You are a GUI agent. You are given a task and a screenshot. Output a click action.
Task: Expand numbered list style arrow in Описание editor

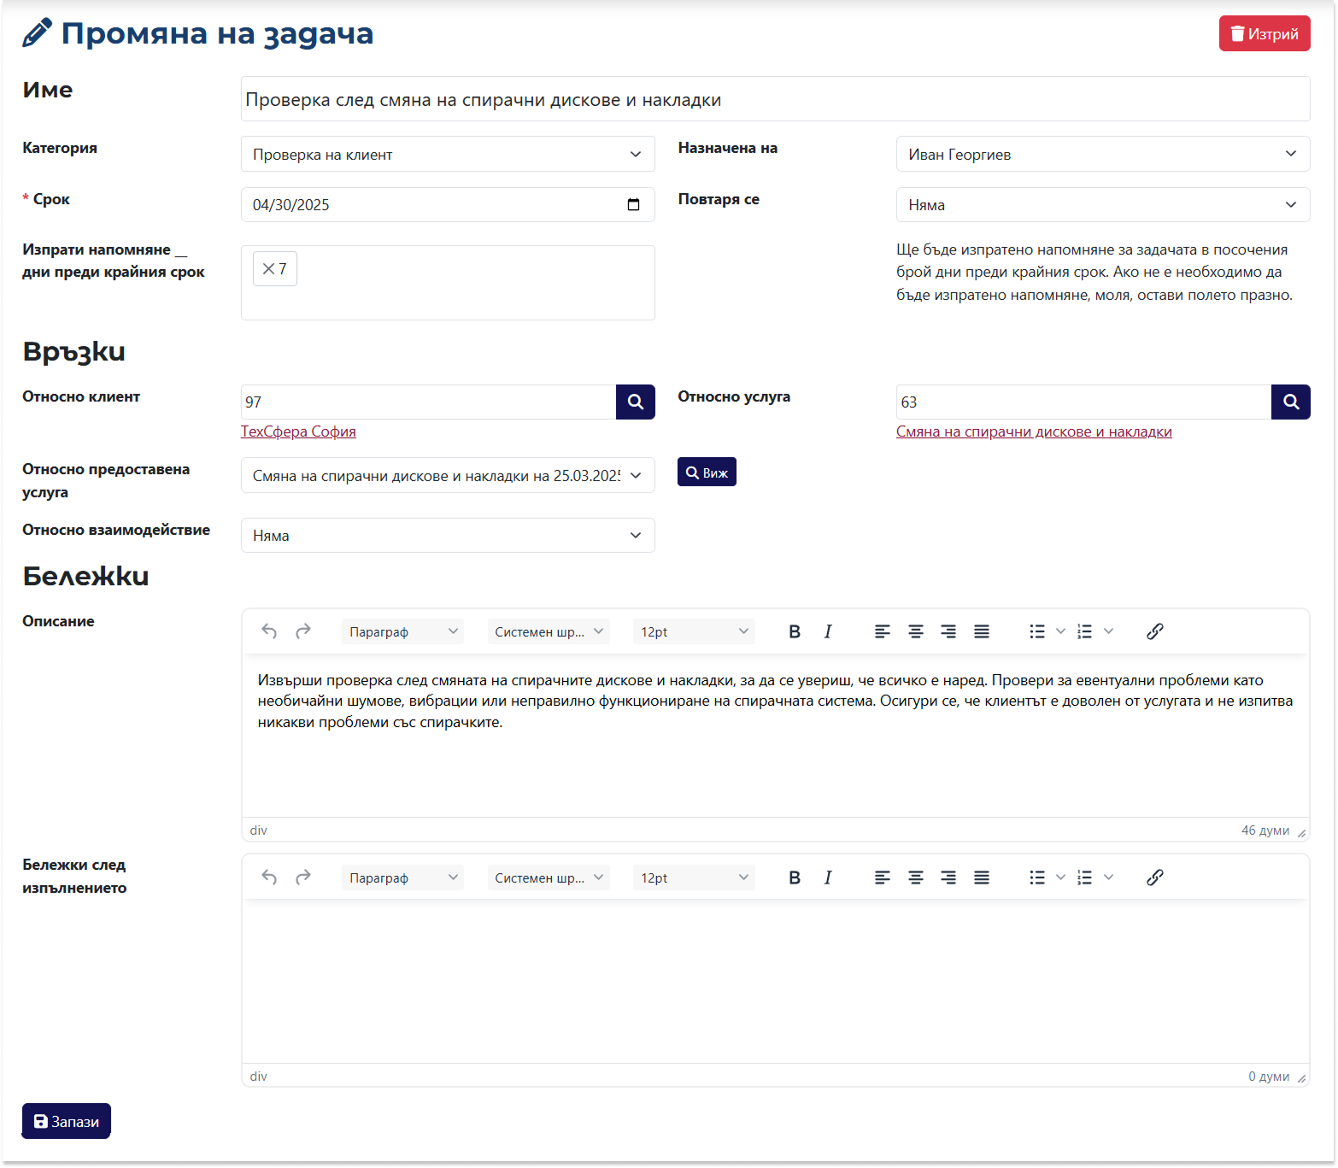(1108, 631)
